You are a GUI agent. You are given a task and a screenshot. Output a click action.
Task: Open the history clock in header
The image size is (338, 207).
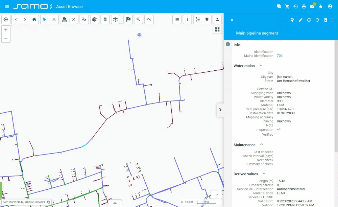point(295,6)
